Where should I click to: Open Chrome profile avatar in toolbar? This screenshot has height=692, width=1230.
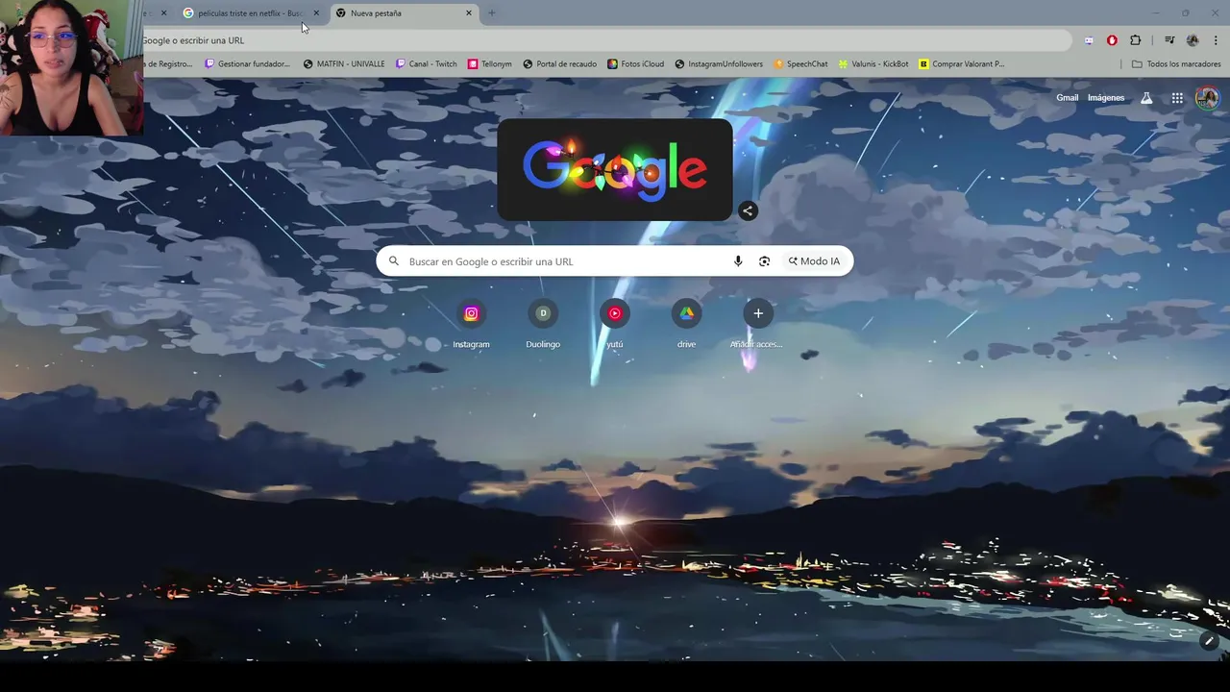[x=1193, y=40]
